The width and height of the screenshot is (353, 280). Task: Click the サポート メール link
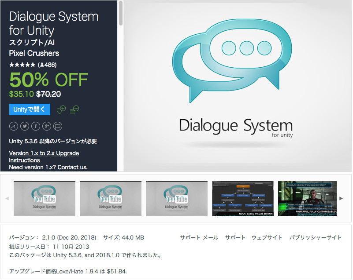pos(199,237)
